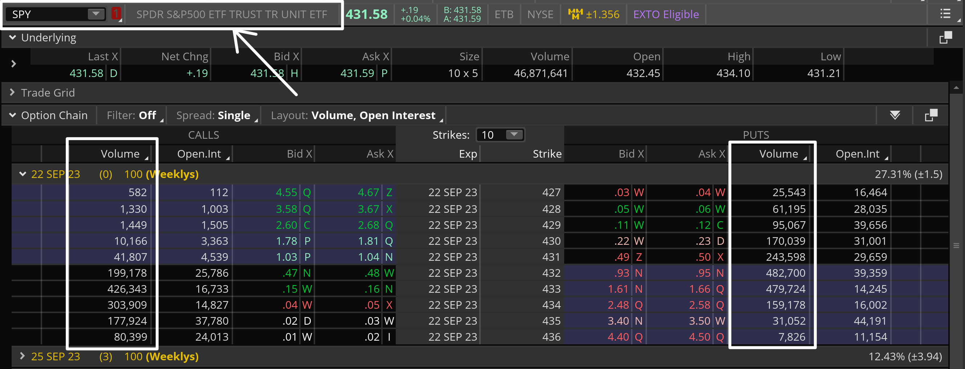The image size is (965, 369).
Task: Detach the Underlying panel with popout icon
Action: [x=945, y=37]
